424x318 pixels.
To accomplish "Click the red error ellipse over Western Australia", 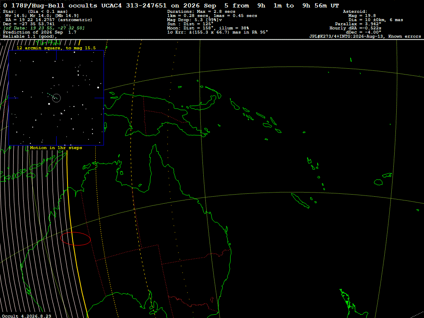I will tap(75, 239).
